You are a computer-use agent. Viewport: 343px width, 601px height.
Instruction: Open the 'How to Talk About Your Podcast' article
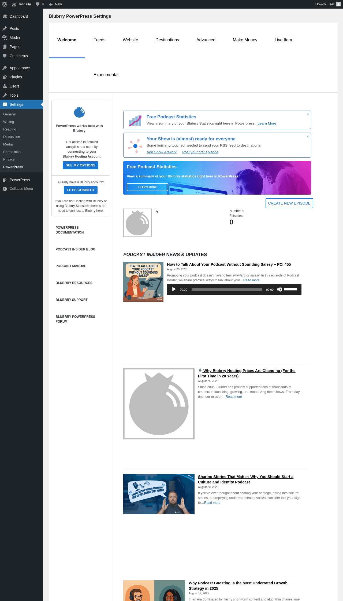point(229,264)
